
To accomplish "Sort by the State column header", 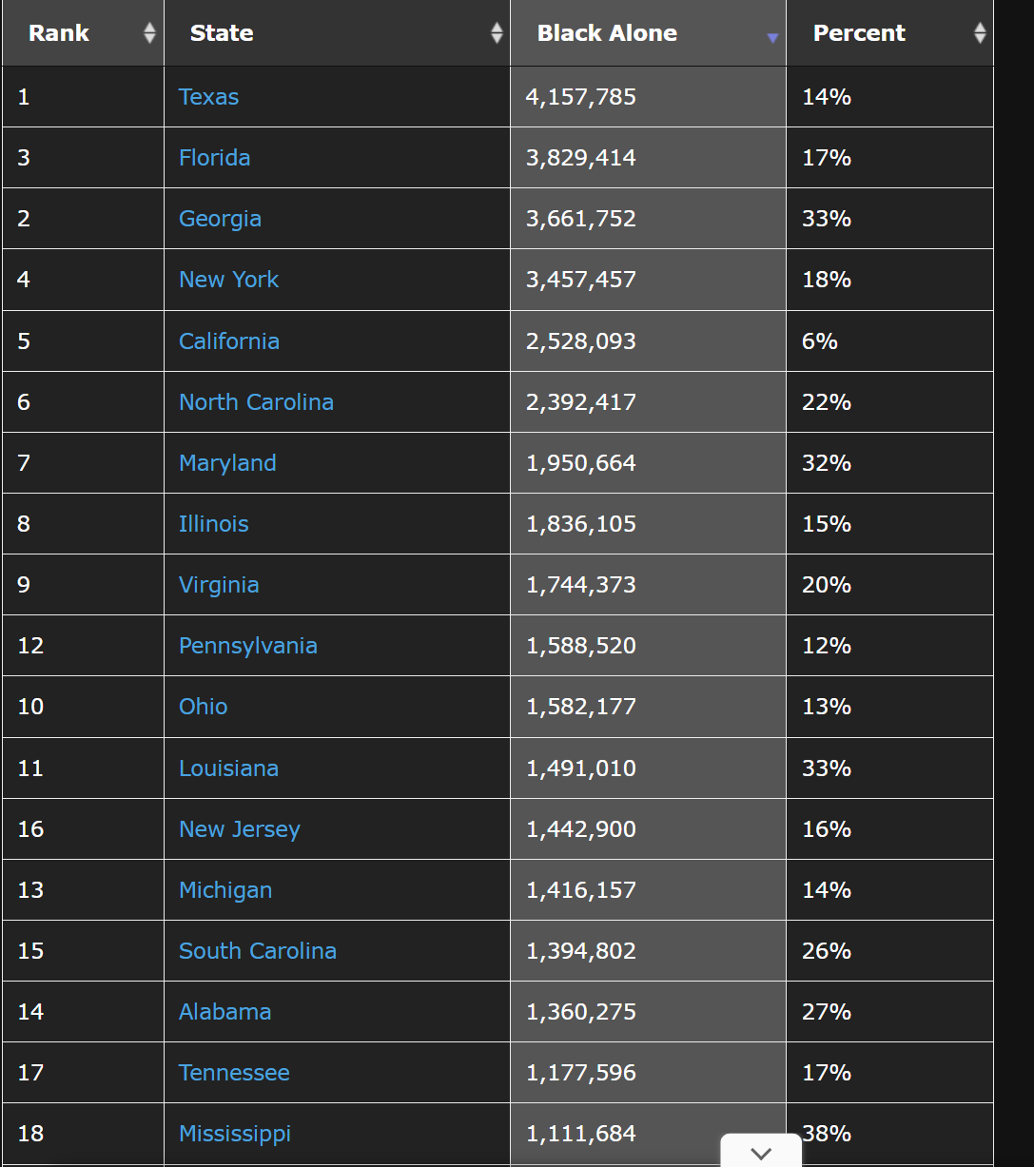I will click(222, 33).
